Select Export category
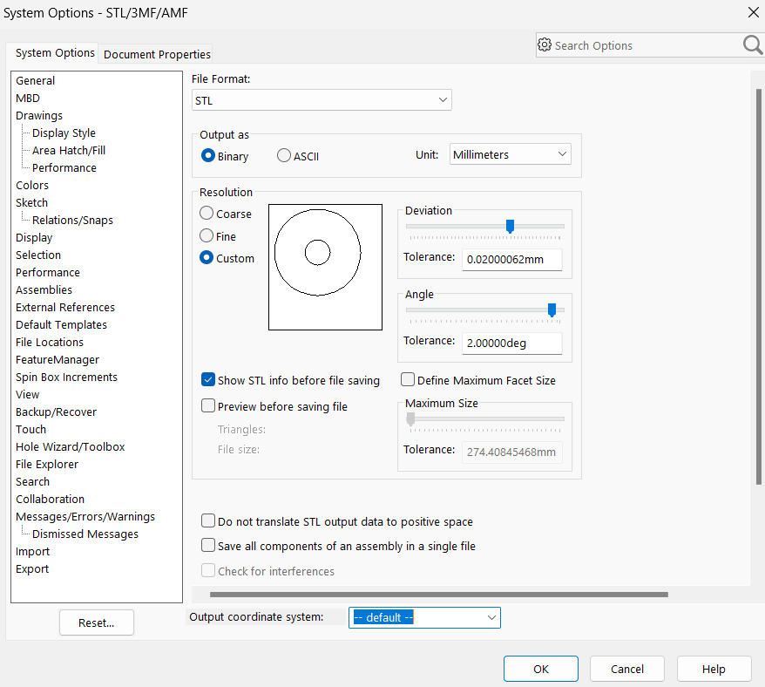The height and width of the screenshot is (687, 765). click(32, 568)
